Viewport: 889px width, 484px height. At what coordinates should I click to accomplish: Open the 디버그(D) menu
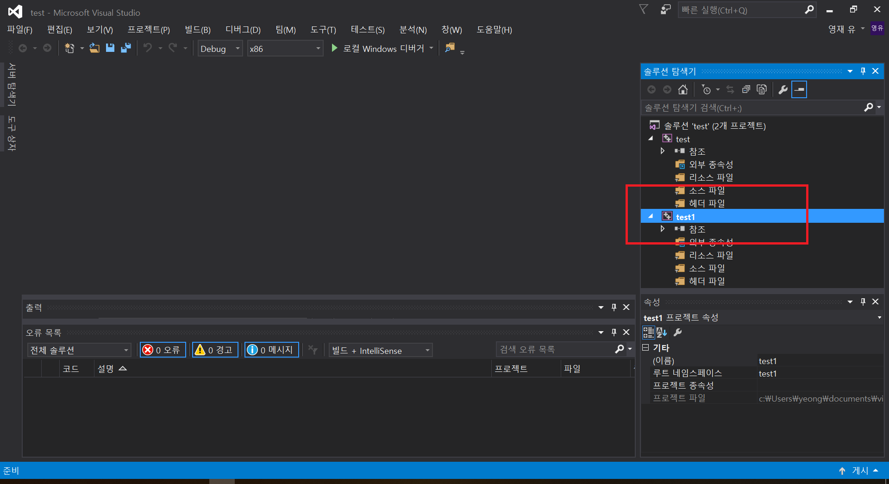point(243,30)
